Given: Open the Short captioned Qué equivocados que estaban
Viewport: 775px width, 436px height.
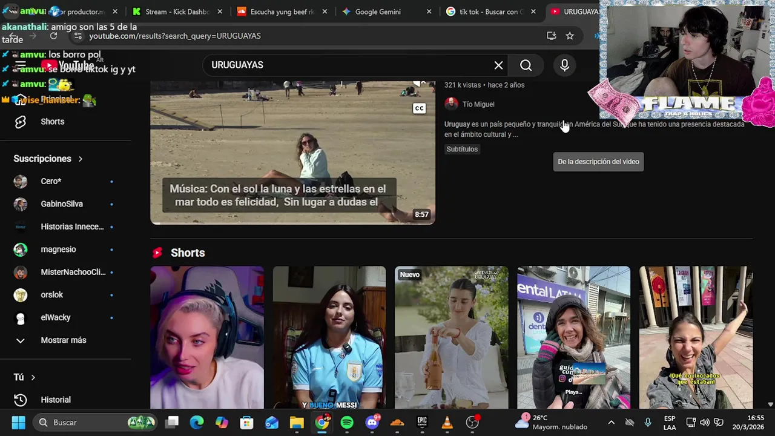Looking at the screenshot, I should tap(696, 337).
